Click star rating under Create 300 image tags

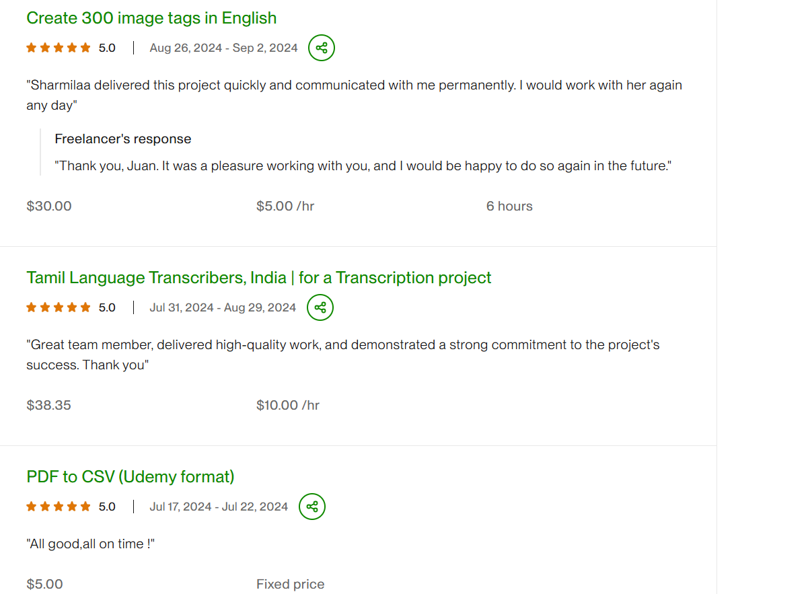pyautogui.click(x=59, y=48)
